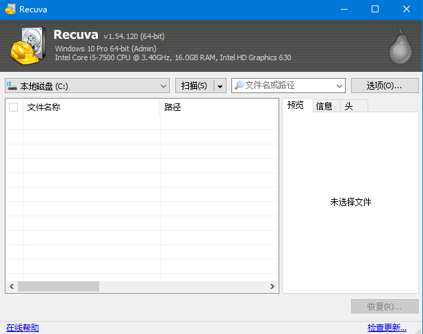The image size is (423, 334).
Task: Open the 本地磁盘 (C:) drive dropdown
Action: (x=87, y=86)
